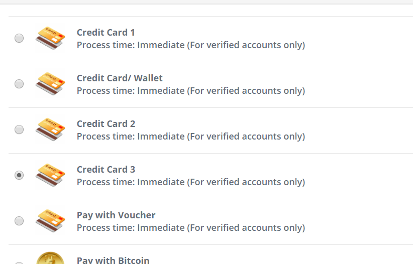Viewport: 413px width, 264px height.
Task: Click the Pay with Bitcoin label
Action: pos(113,260)
